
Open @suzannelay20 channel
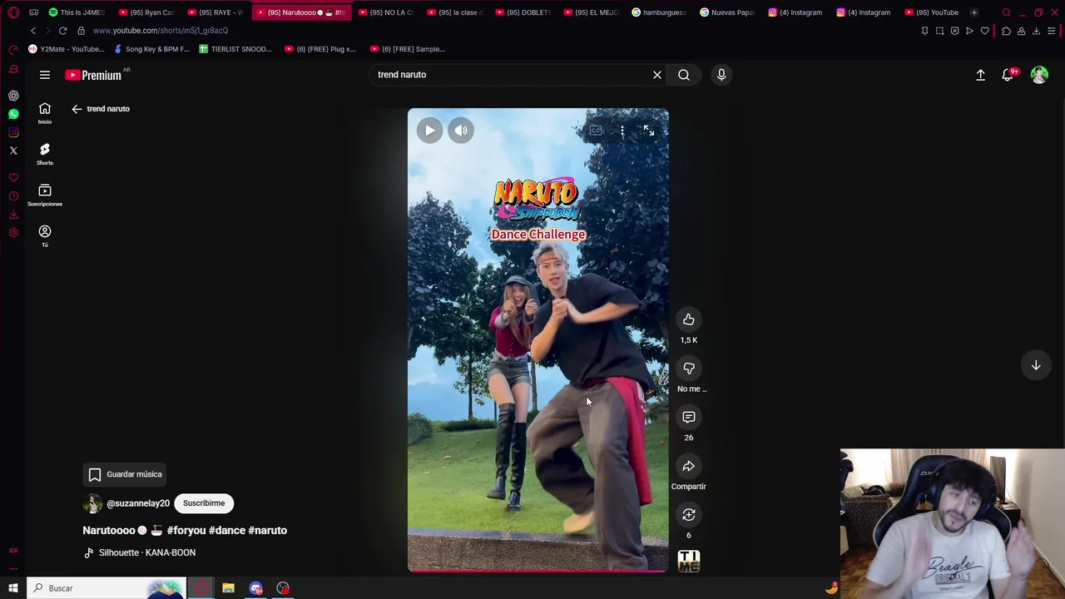click(x=138, y=503)
